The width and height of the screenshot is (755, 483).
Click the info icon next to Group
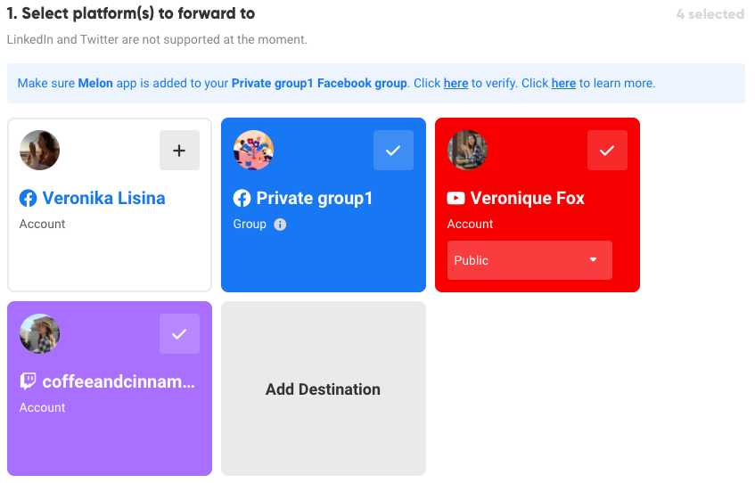pyautogui.click(x=280, y=225)
